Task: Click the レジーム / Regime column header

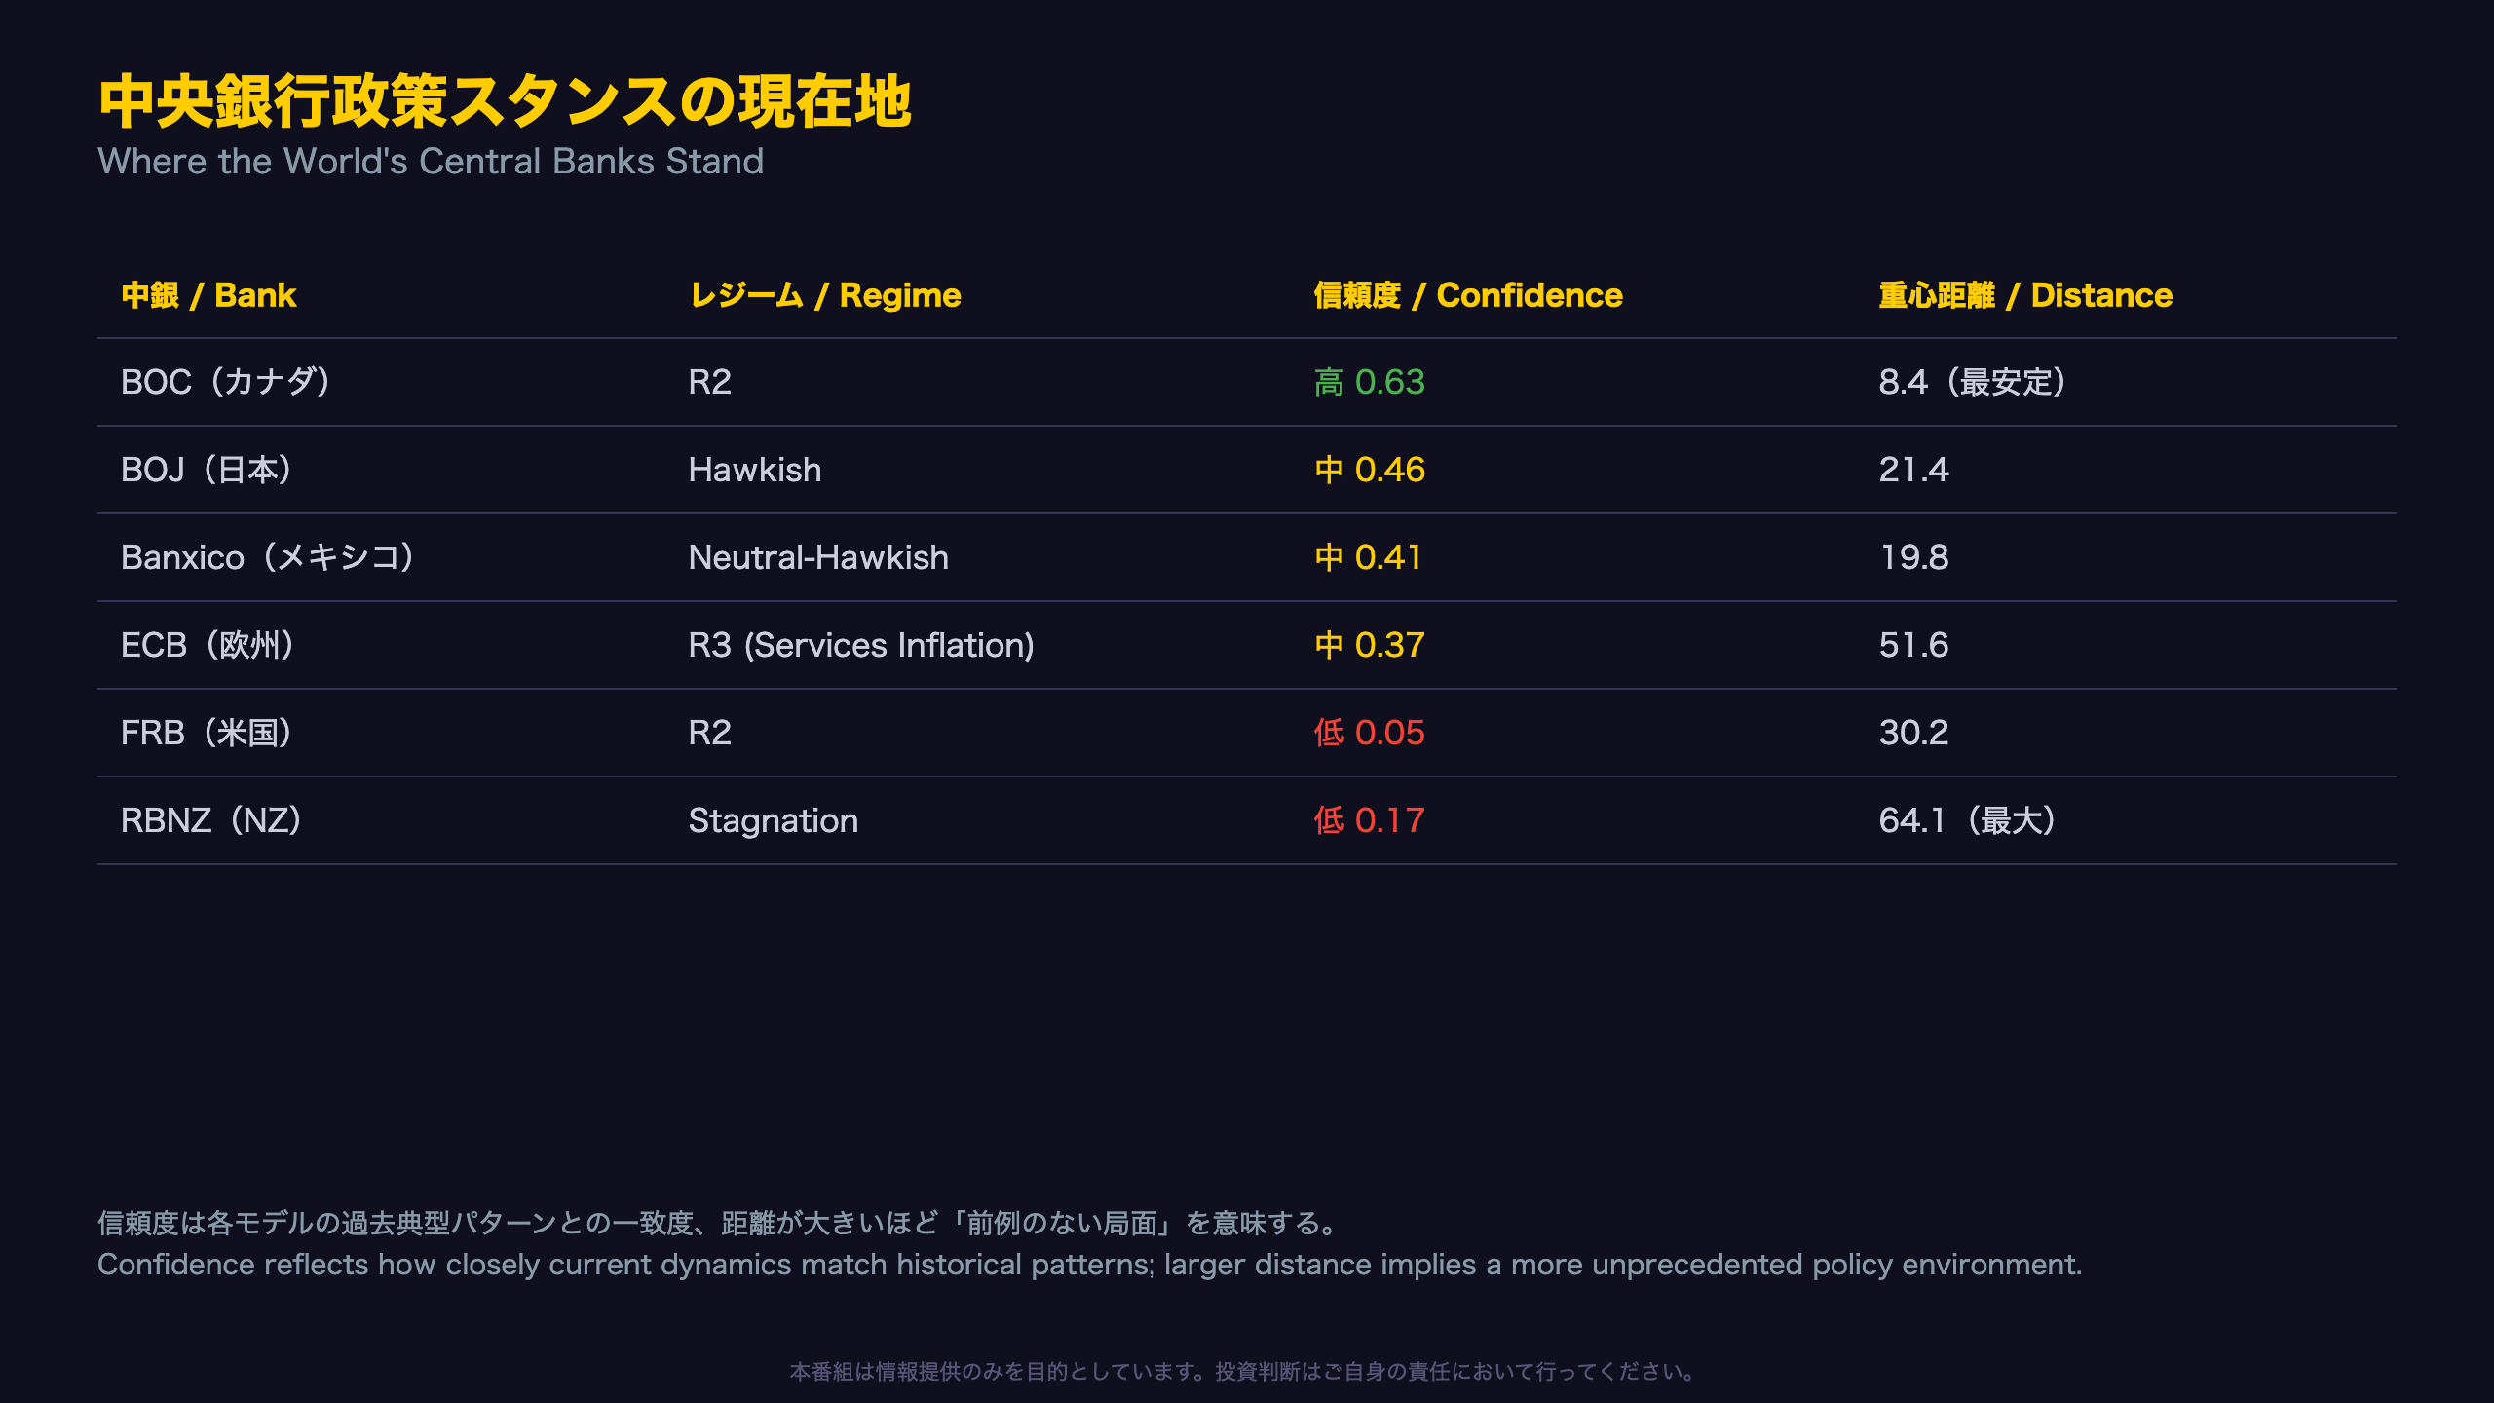Action: (x=825, y=295)
